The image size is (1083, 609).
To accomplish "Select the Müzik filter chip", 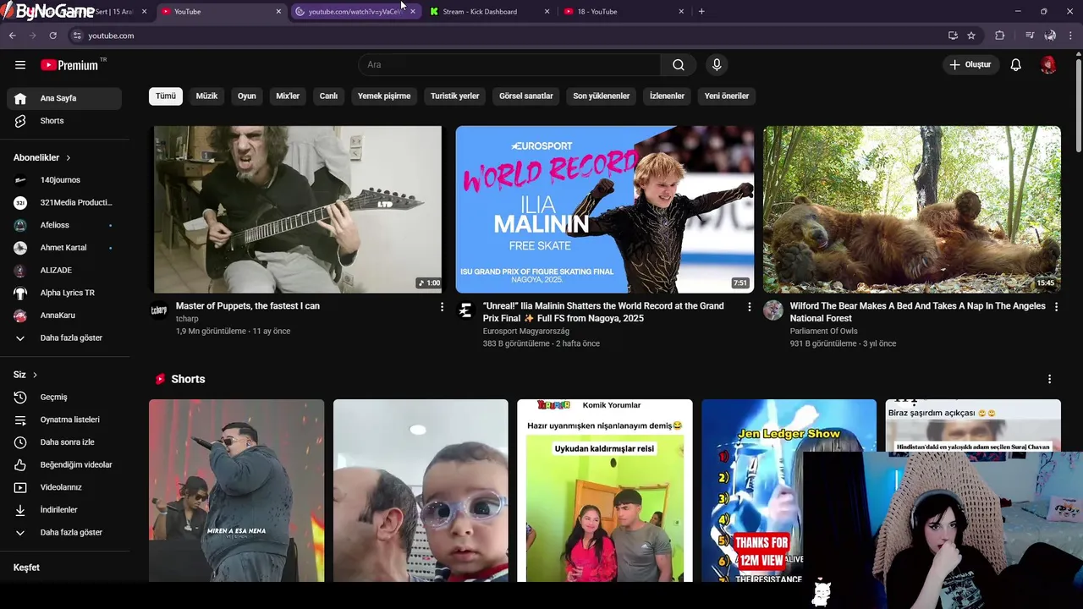I will coord(206,96).
